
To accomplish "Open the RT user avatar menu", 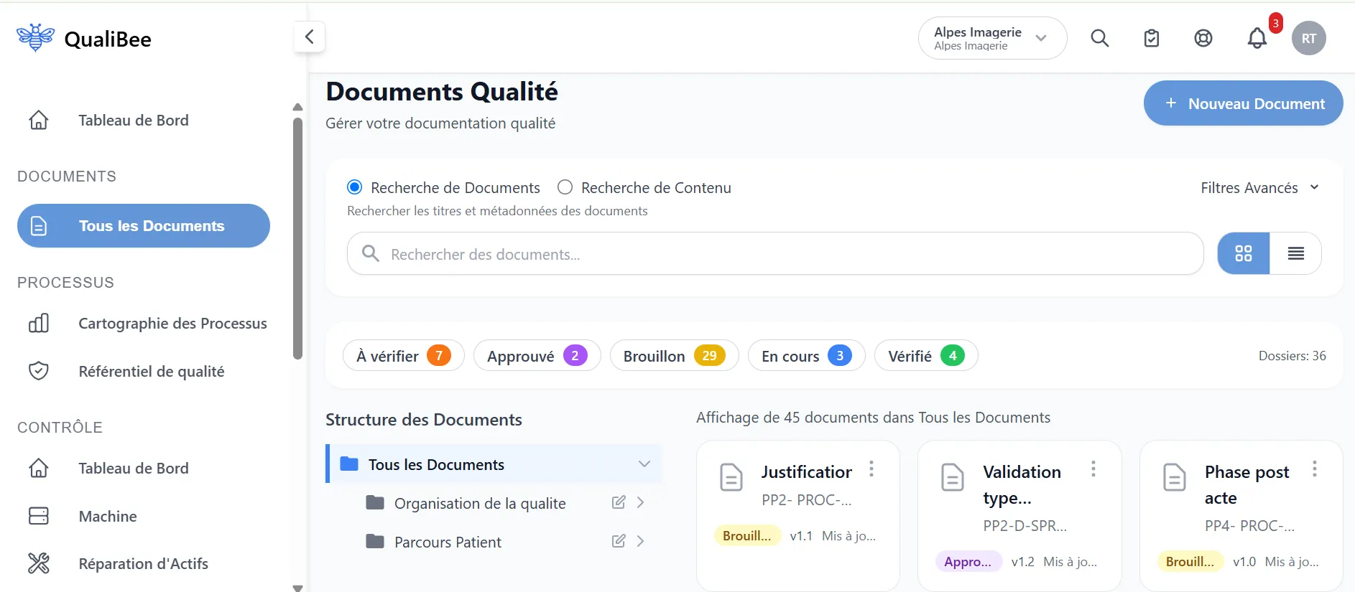I will (x=1309, y=38).
